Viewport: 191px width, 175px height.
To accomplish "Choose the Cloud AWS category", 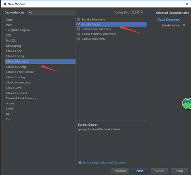I will (40, 87).
